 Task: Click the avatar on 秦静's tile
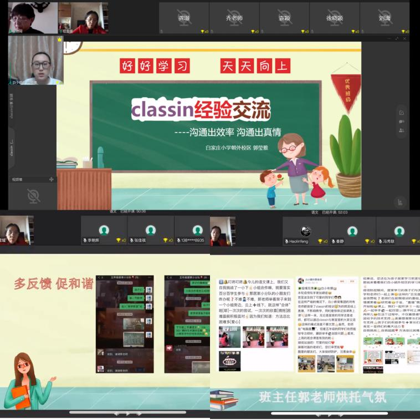(352, 231)
